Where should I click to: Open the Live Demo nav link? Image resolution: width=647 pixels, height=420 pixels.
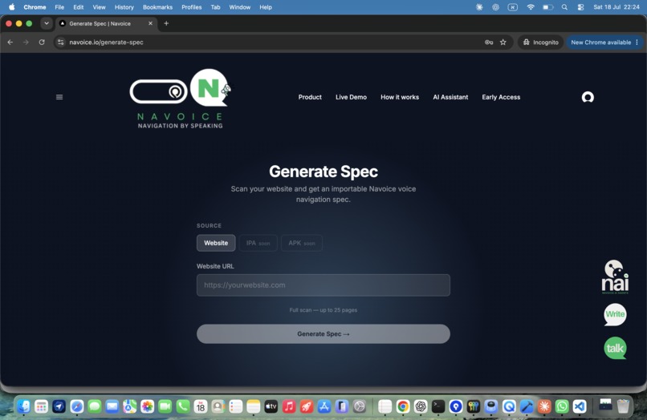pos(351,97)
